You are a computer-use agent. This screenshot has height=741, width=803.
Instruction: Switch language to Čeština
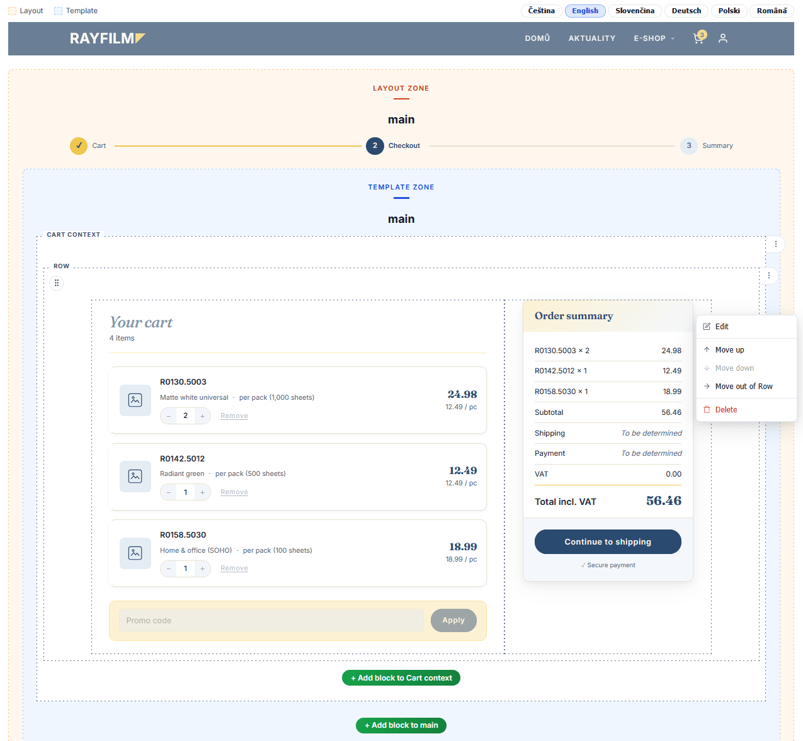tap(542, 11)
